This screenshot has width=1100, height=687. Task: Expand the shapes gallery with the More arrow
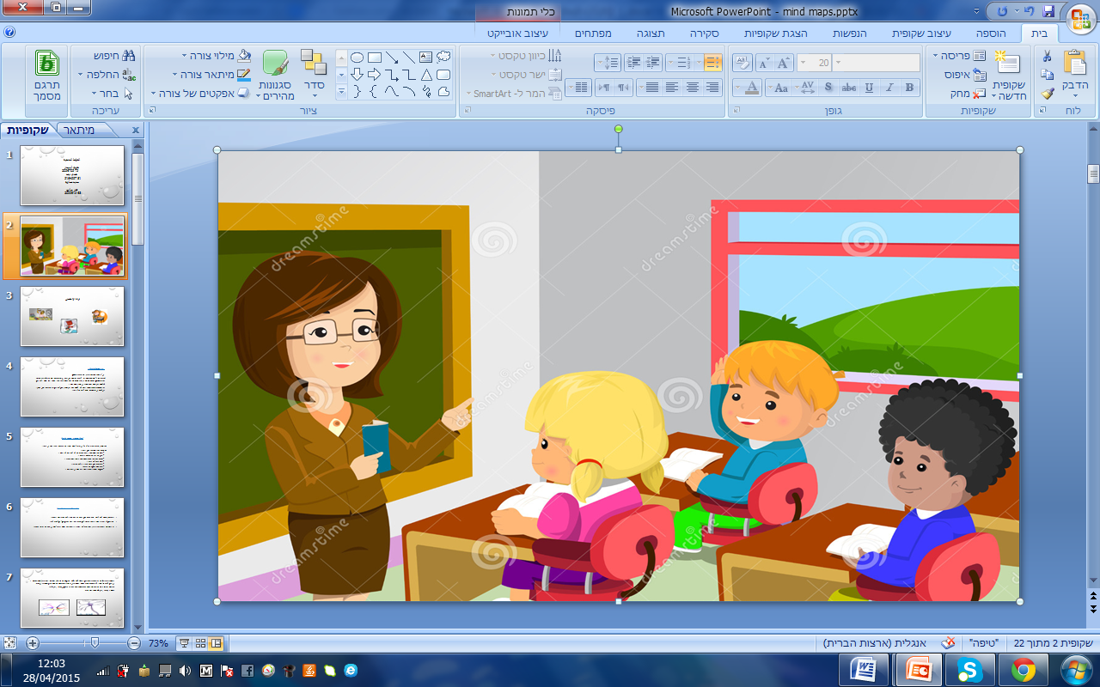(x=341, y=90)
